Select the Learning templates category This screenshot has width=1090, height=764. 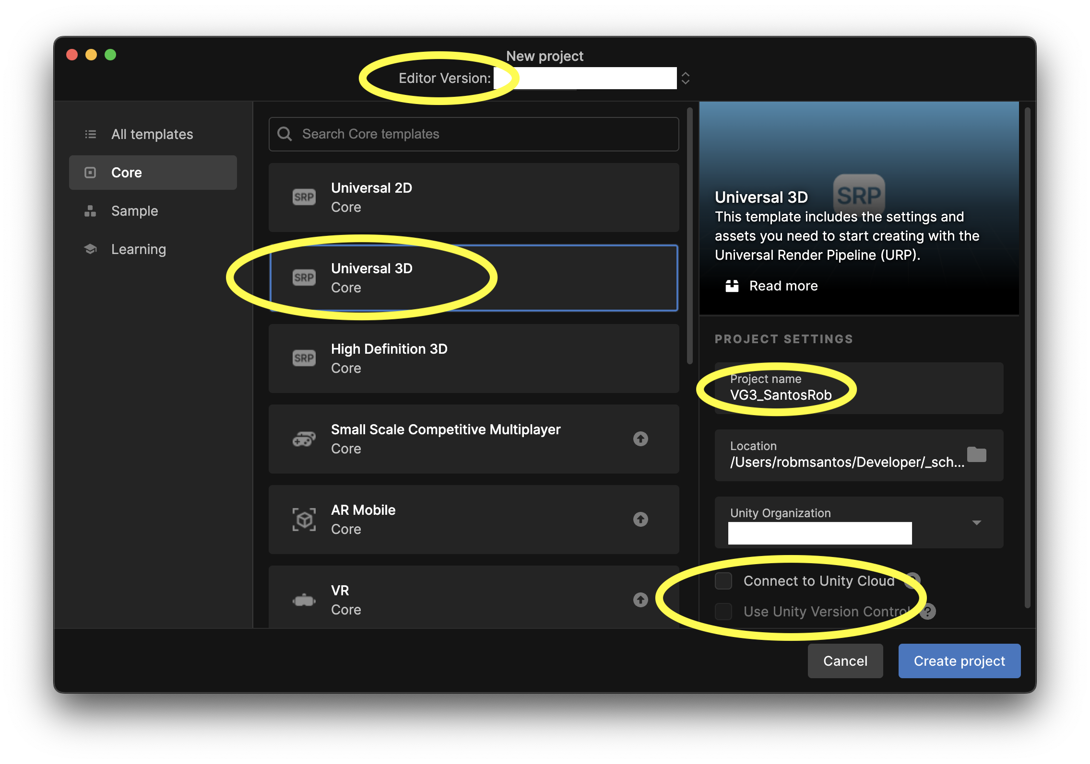(138, 249)
